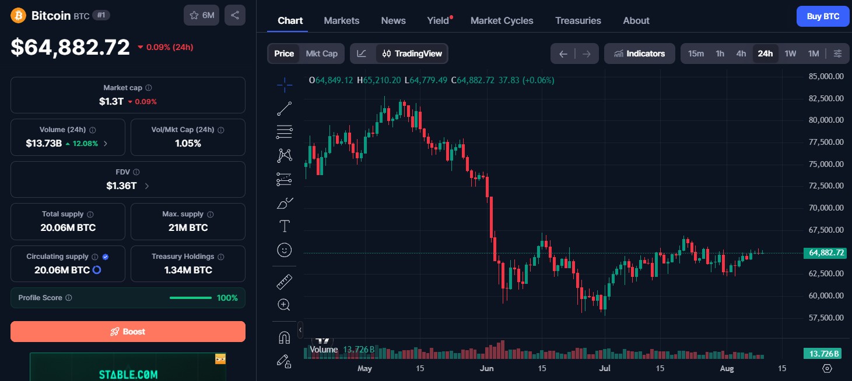Show Max. supply info icon
The height and width of the screenshot is (381, 852).
[x=211, y=214]
